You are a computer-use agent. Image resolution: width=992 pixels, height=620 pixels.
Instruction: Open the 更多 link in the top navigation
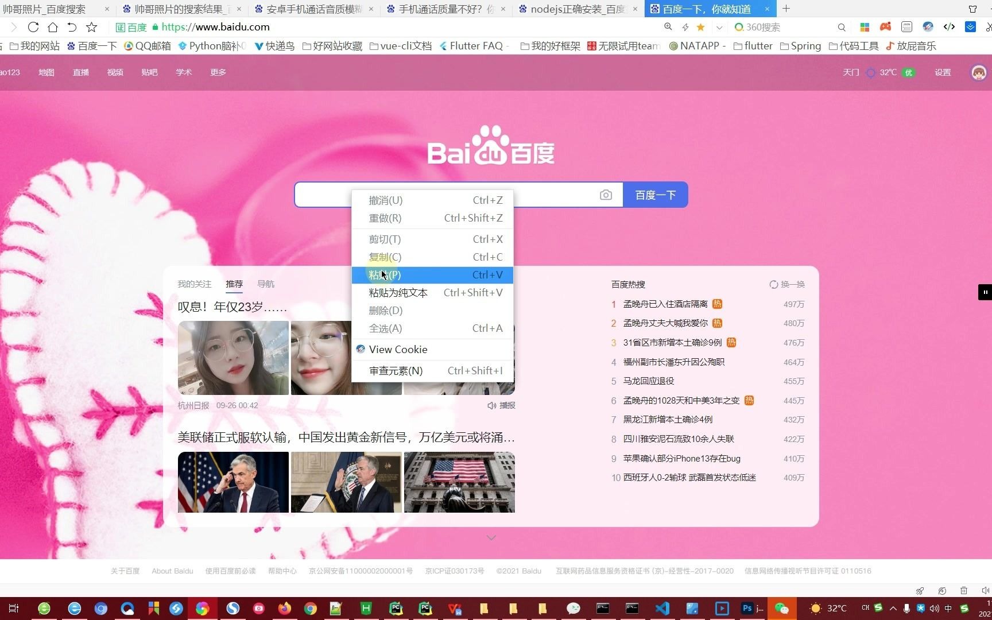tap(218, 72)
